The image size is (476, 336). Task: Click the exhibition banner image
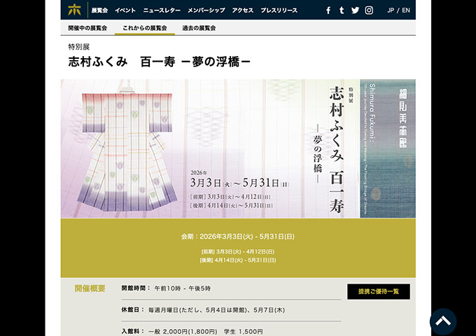[238, 148]
